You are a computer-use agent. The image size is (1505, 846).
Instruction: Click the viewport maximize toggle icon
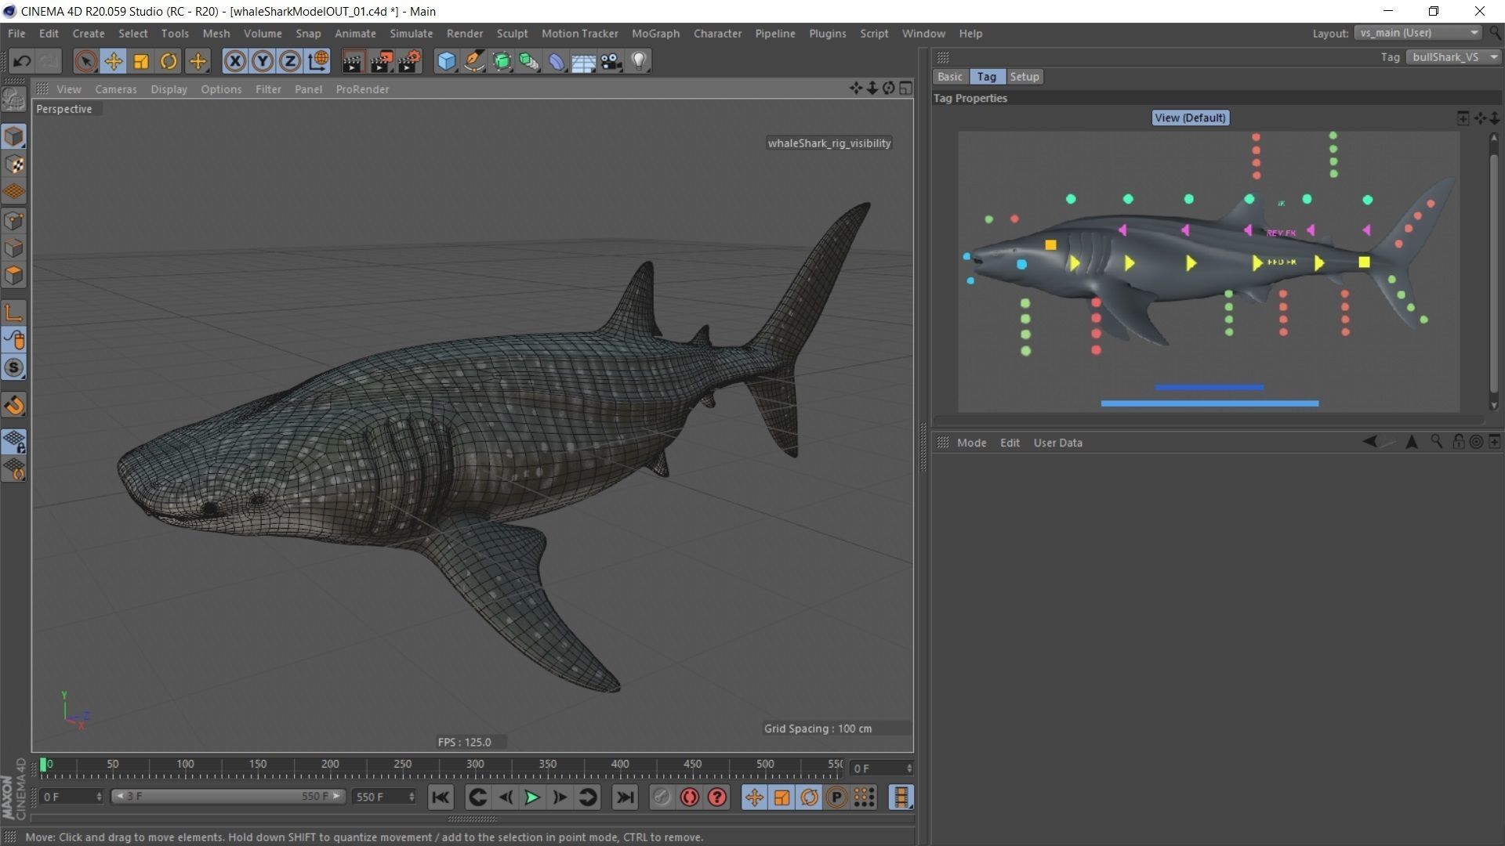[905, 89]
